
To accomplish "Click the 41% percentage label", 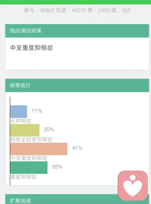I will pos(77,148).
